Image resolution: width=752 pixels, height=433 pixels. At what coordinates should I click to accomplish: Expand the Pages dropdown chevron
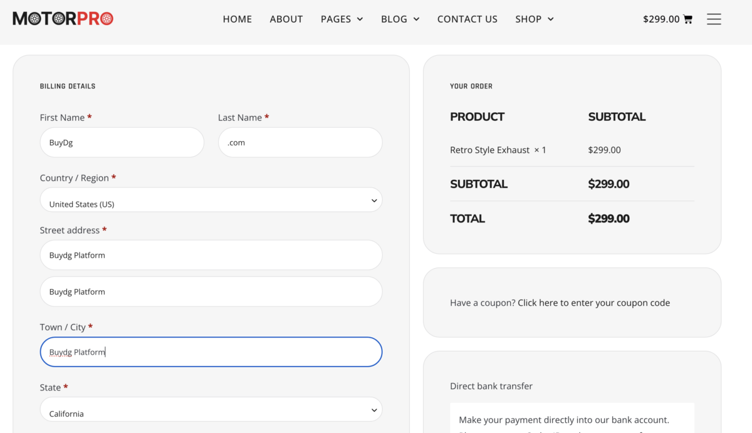[x=362, y=19]
